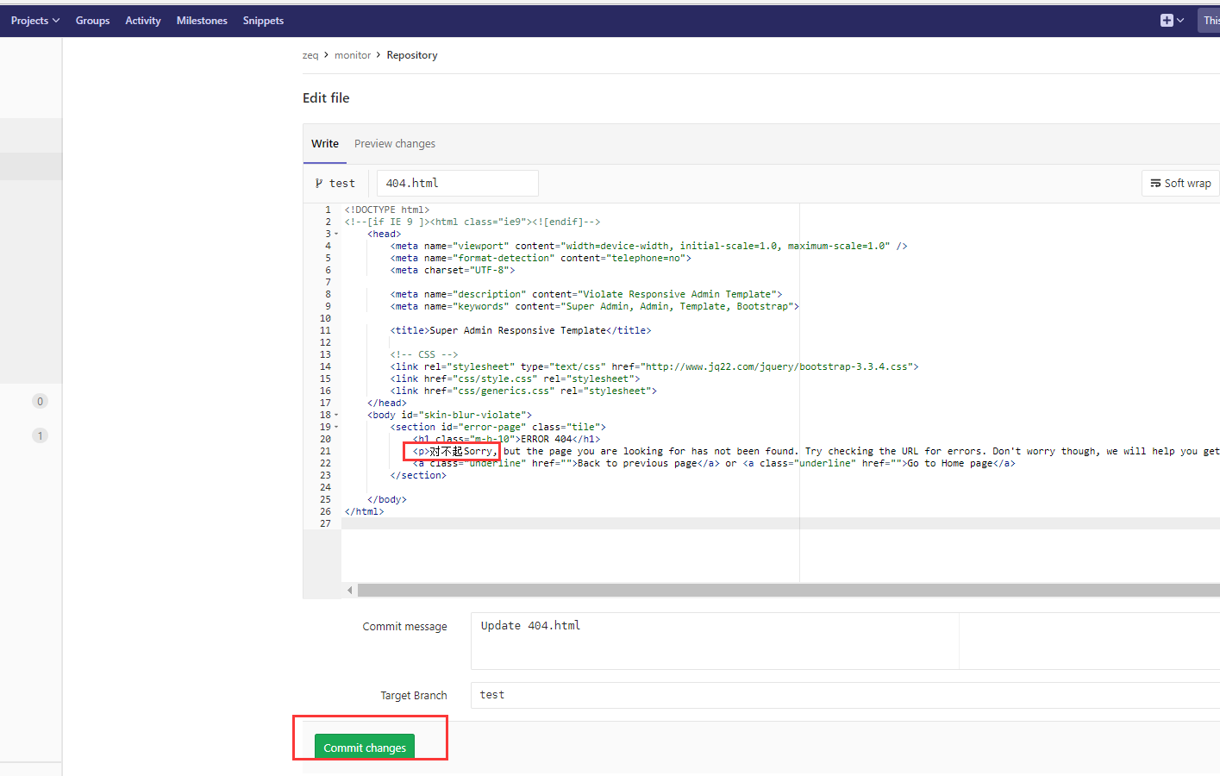
Task: Select the Write tab
Action: click(x=324, y=143)
